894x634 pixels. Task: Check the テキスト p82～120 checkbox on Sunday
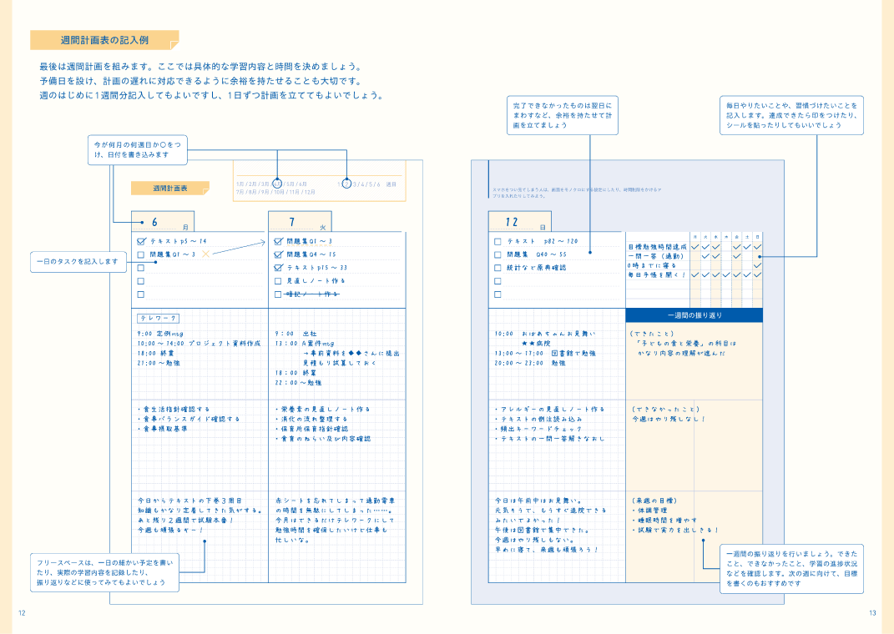[x=498, y=241]
